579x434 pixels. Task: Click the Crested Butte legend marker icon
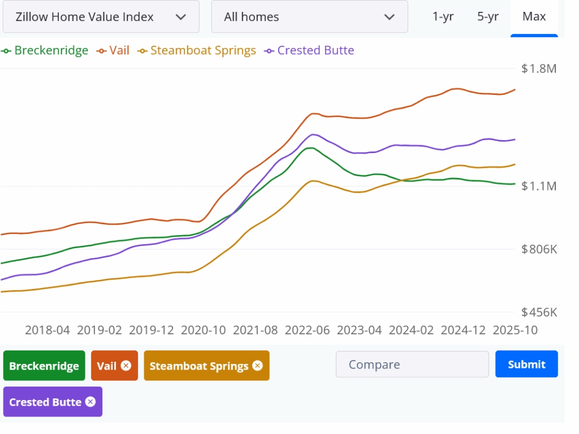pos(269,51)
